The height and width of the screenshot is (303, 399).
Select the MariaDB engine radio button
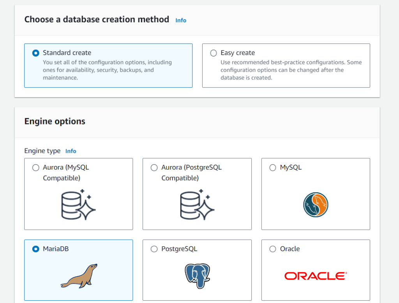[35, 249]
